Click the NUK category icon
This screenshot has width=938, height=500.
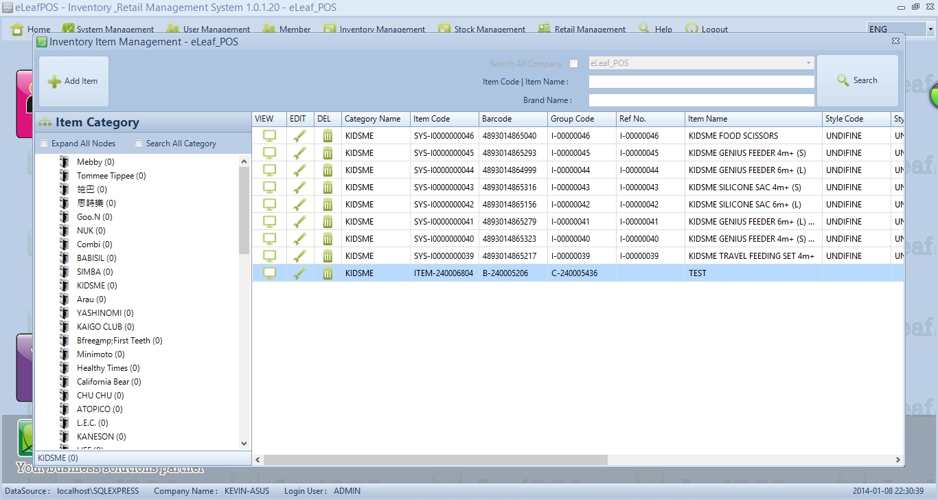click(x=65, y=231)
